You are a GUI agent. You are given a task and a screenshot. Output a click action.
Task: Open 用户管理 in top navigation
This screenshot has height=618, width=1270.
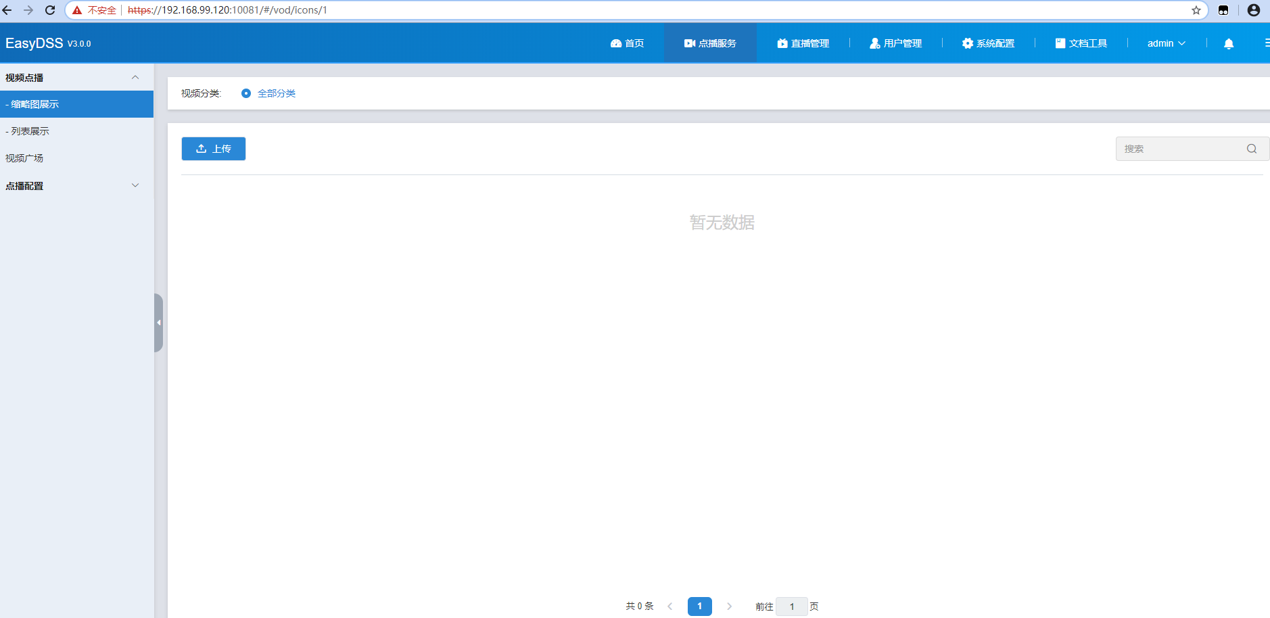pos(895,43)
